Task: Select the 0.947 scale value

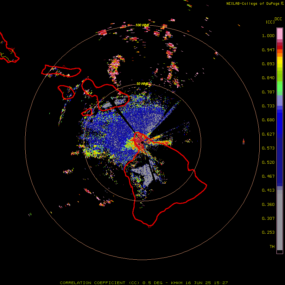Action: pyautogui.click(x=268, y=50)
